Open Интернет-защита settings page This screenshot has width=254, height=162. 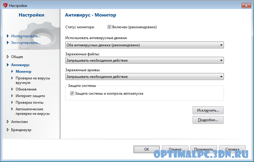tap(30, 96)
